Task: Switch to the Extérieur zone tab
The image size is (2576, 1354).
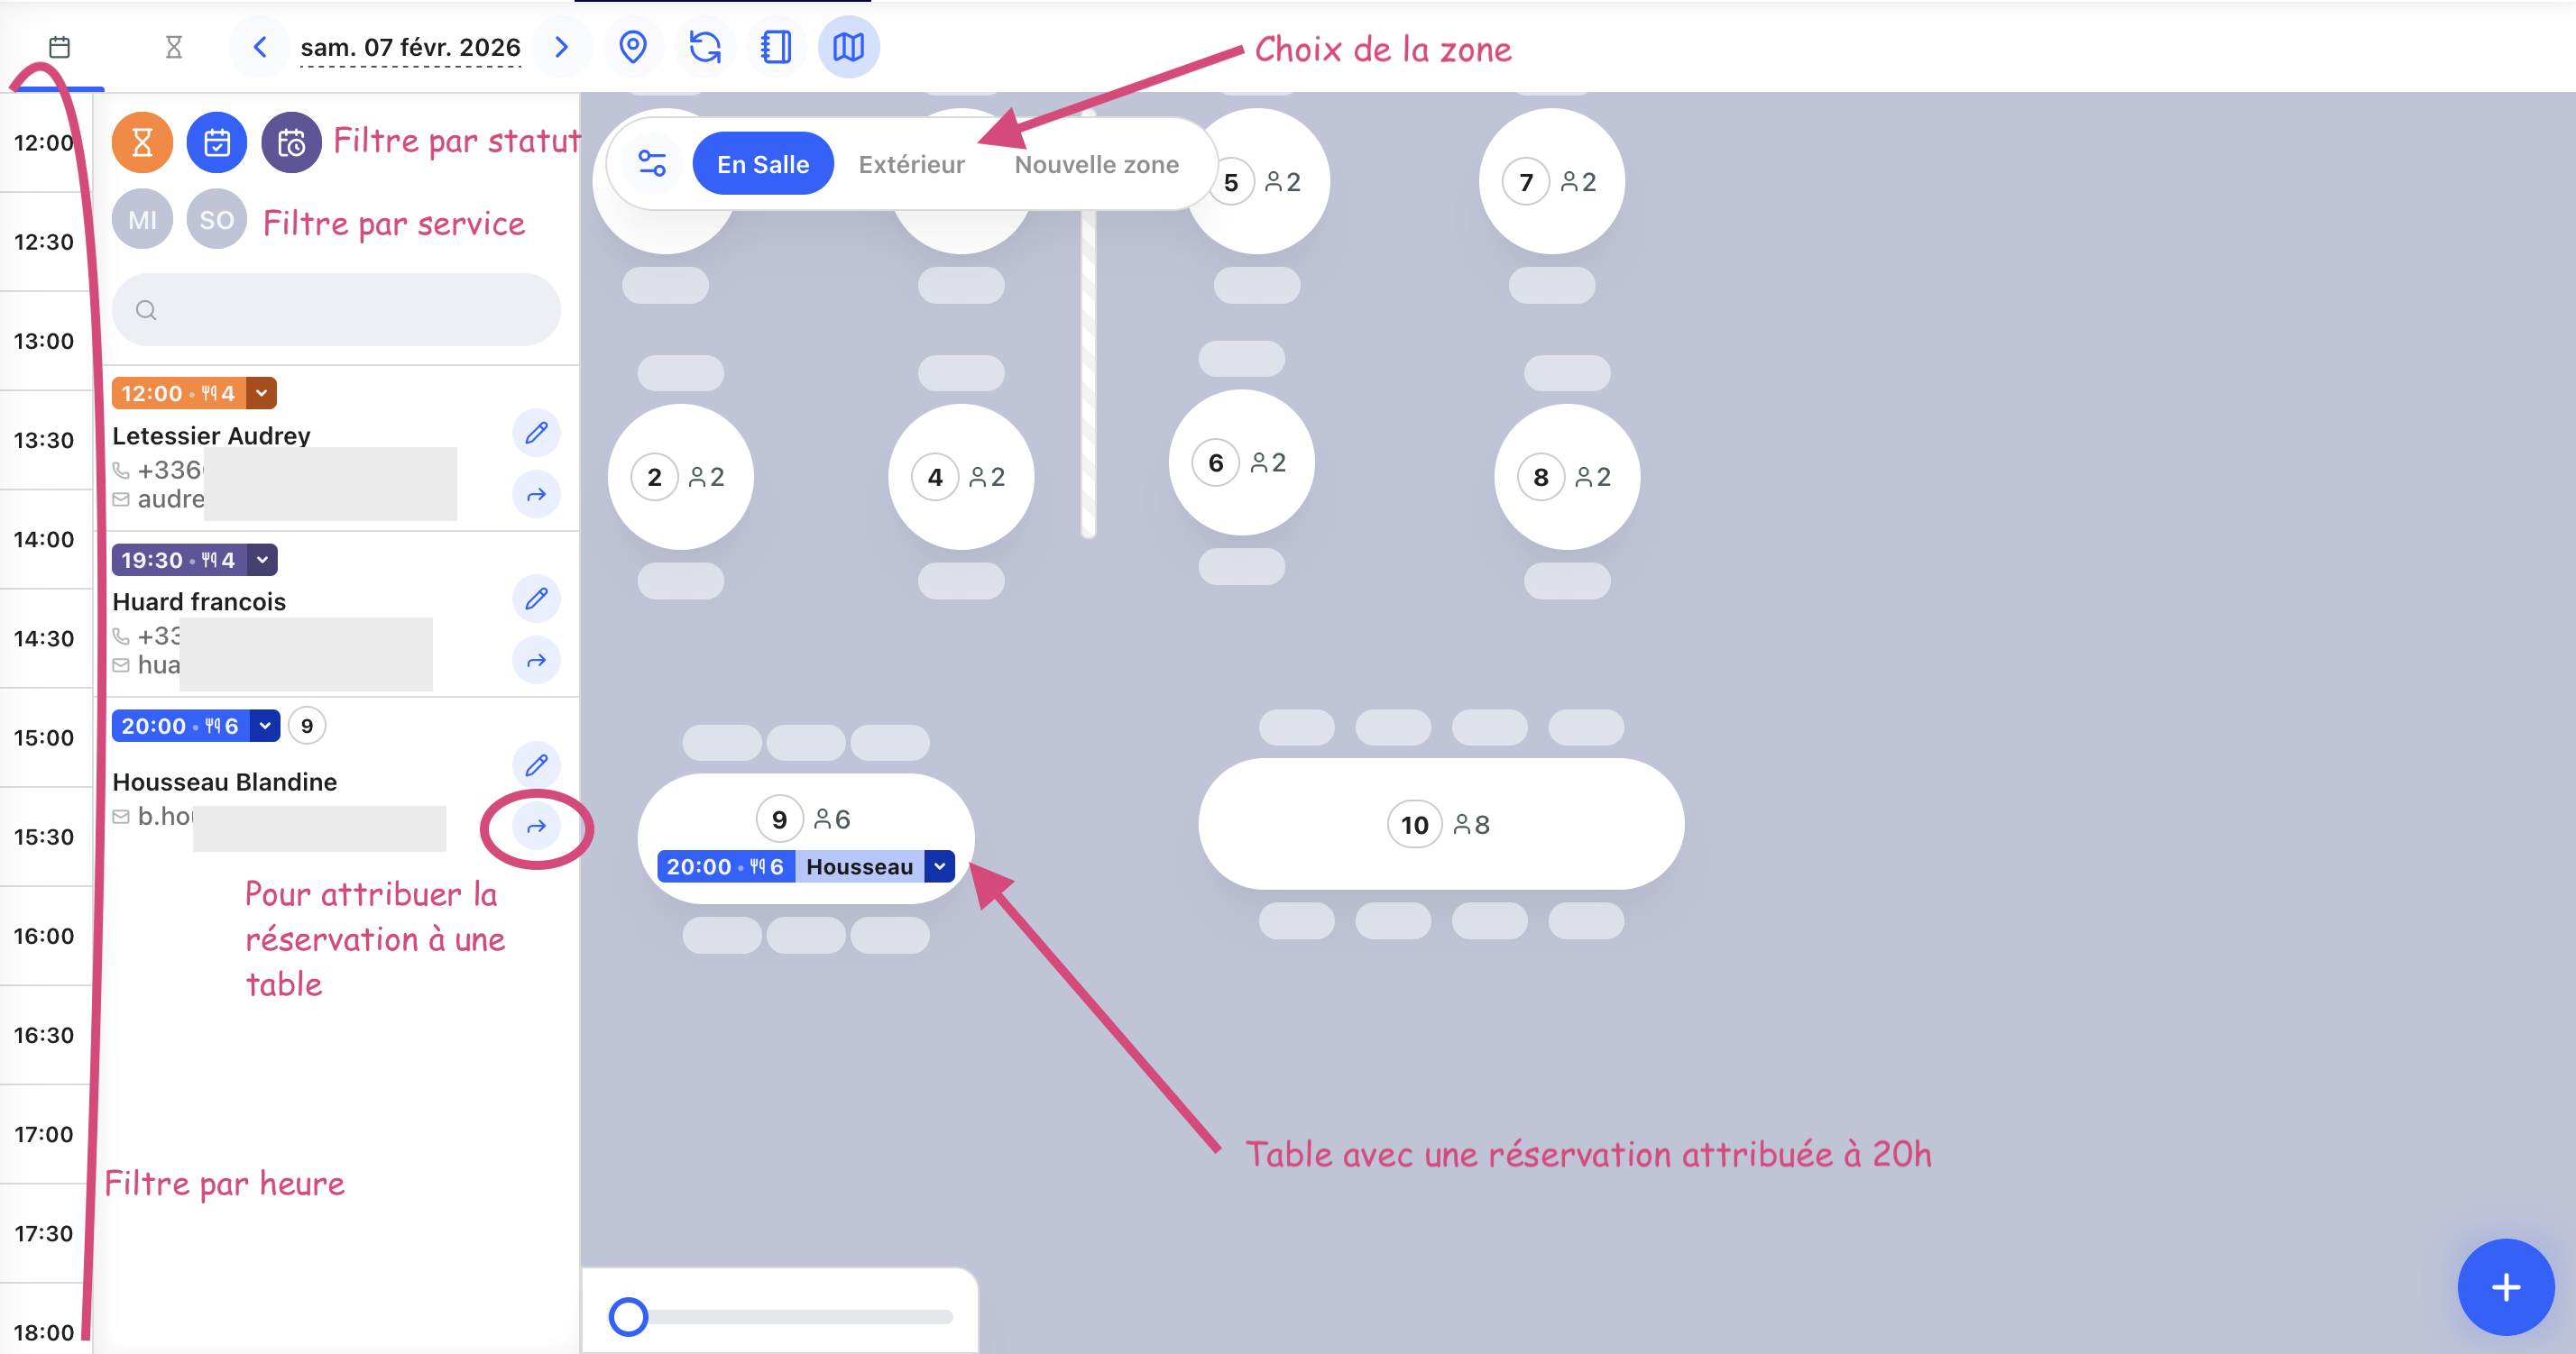Action: point(911,165)
